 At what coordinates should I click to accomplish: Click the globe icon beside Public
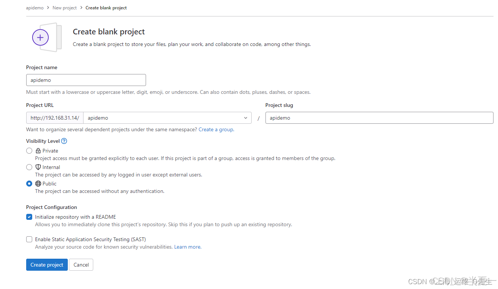tap(38, 183)
